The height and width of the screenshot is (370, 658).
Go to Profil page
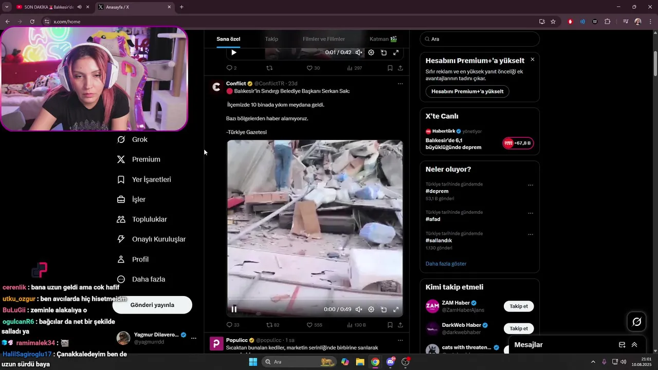133,259
